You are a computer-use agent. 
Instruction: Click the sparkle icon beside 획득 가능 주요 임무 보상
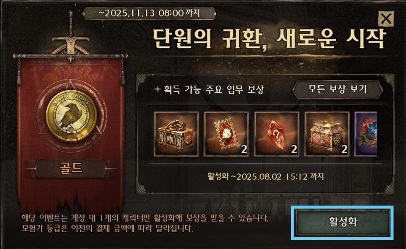[x=157, y=89]
